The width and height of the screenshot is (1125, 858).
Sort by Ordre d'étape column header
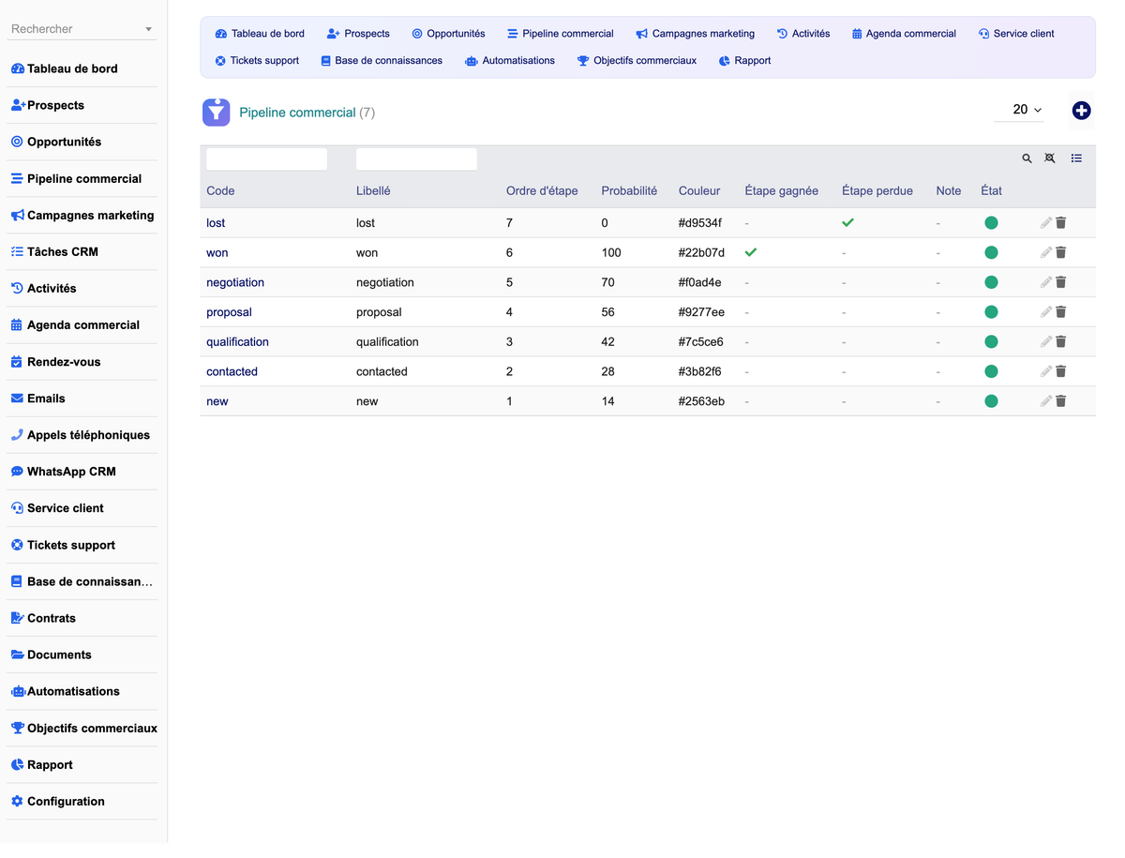click(542, 190)
